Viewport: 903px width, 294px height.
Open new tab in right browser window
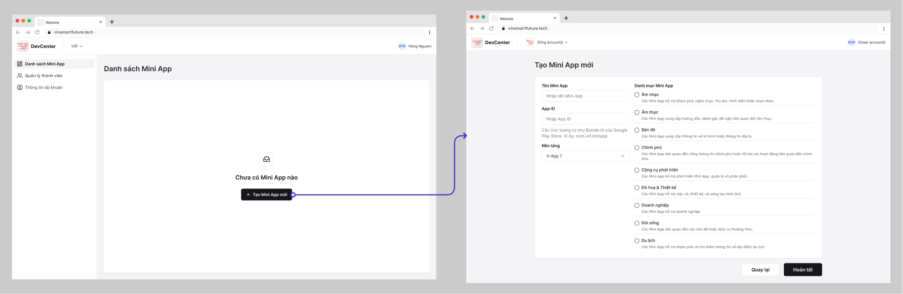click(x=566, y=18)
